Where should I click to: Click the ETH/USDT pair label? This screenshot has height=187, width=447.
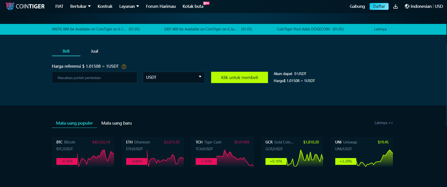coord(135,149)
